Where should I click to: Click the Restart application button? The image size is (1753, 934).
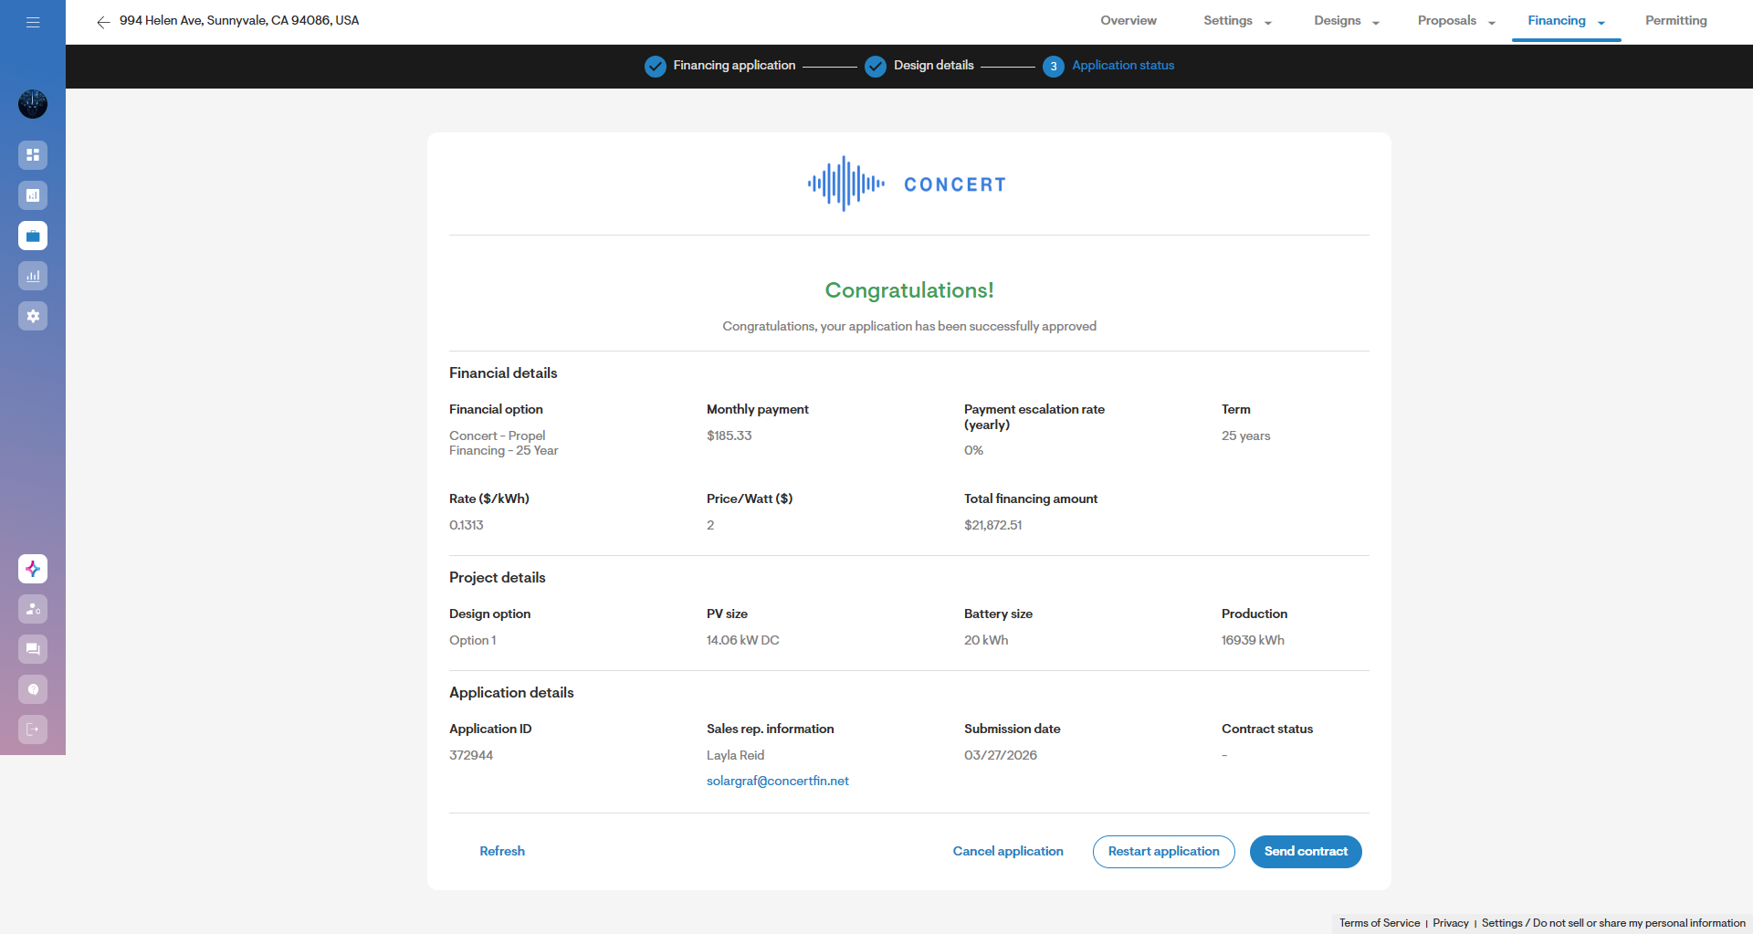point(1163,852)
